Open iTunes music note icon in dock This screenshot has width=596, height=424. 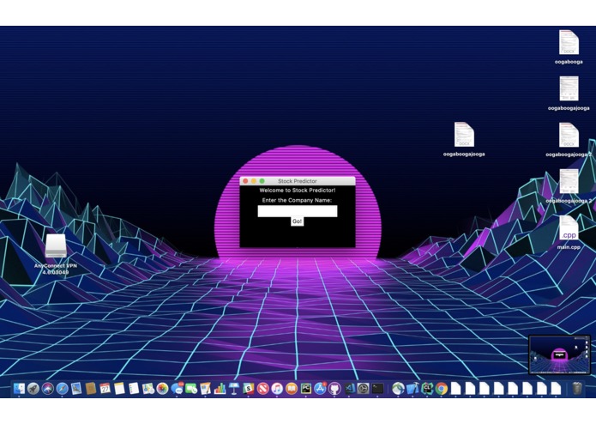pyautogui.click(x=277, y=388)
